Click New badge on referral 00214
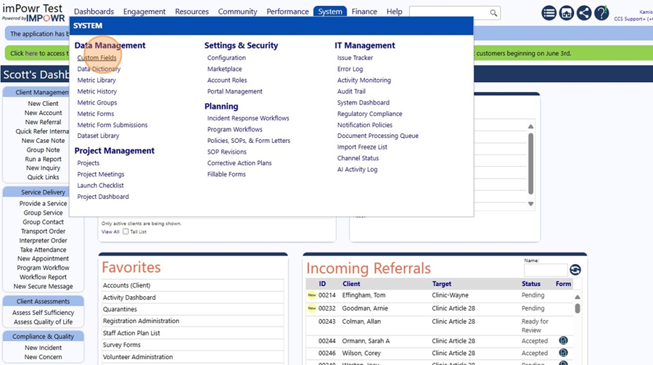Viewport: 653px width, 365px height. point(312,295)
